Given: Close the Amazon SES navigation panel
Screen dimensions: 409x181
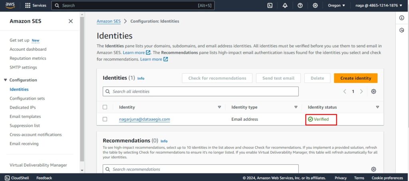Looking at the screenshot, I should (x=71, y=21).
